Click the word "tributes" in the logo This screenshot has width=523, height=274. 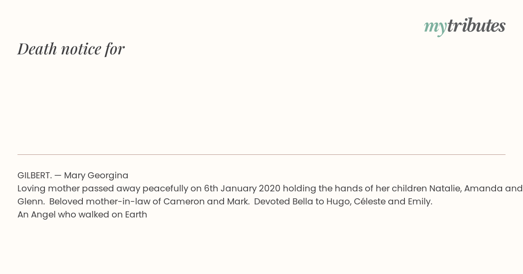[476, 25]
